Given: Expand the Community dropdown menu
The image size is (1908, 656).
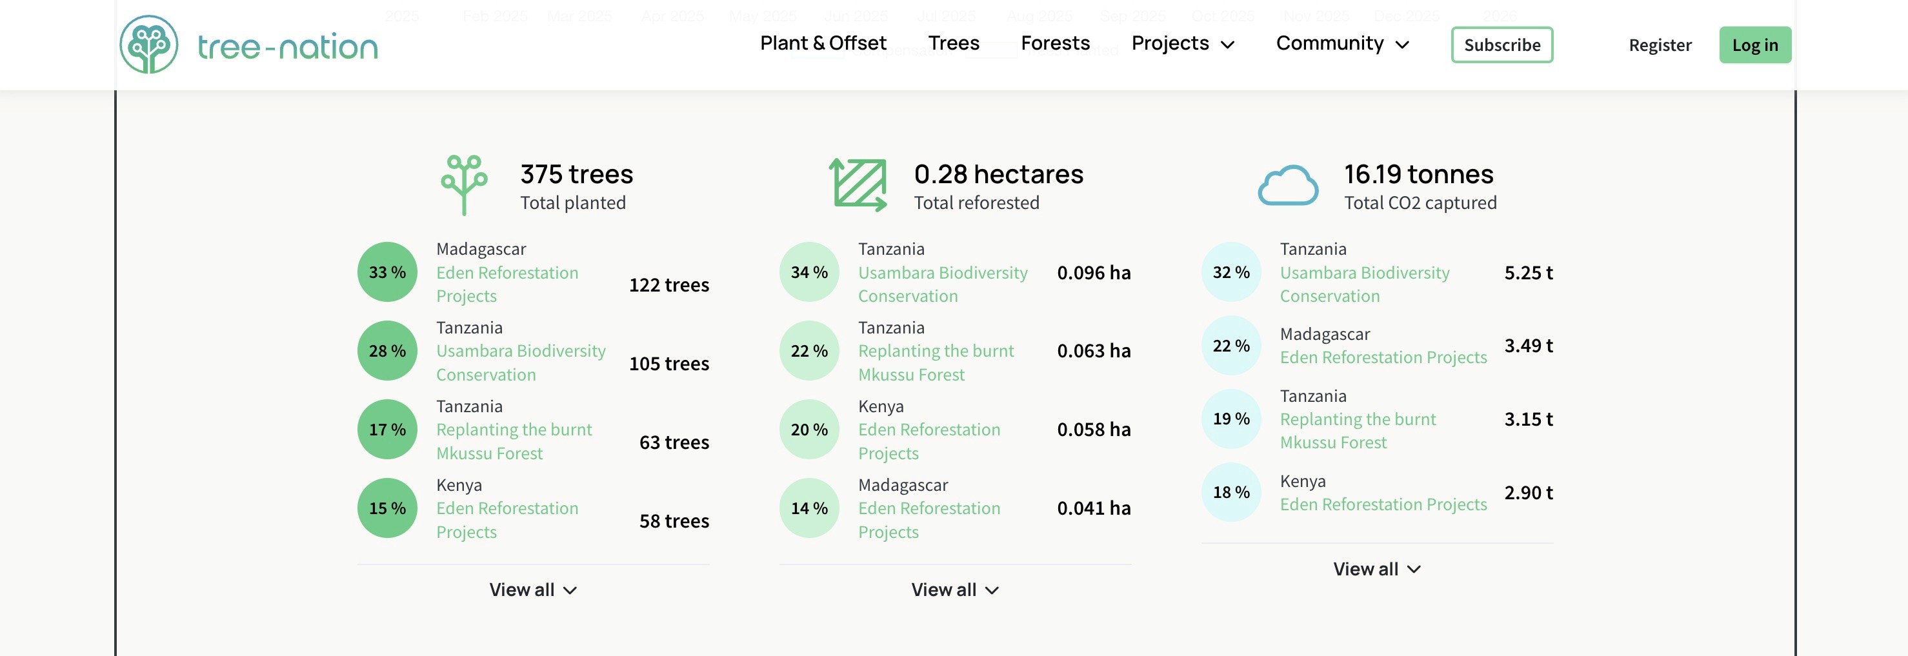Looking at the screenshot, I should click(x=1342, y=44).
